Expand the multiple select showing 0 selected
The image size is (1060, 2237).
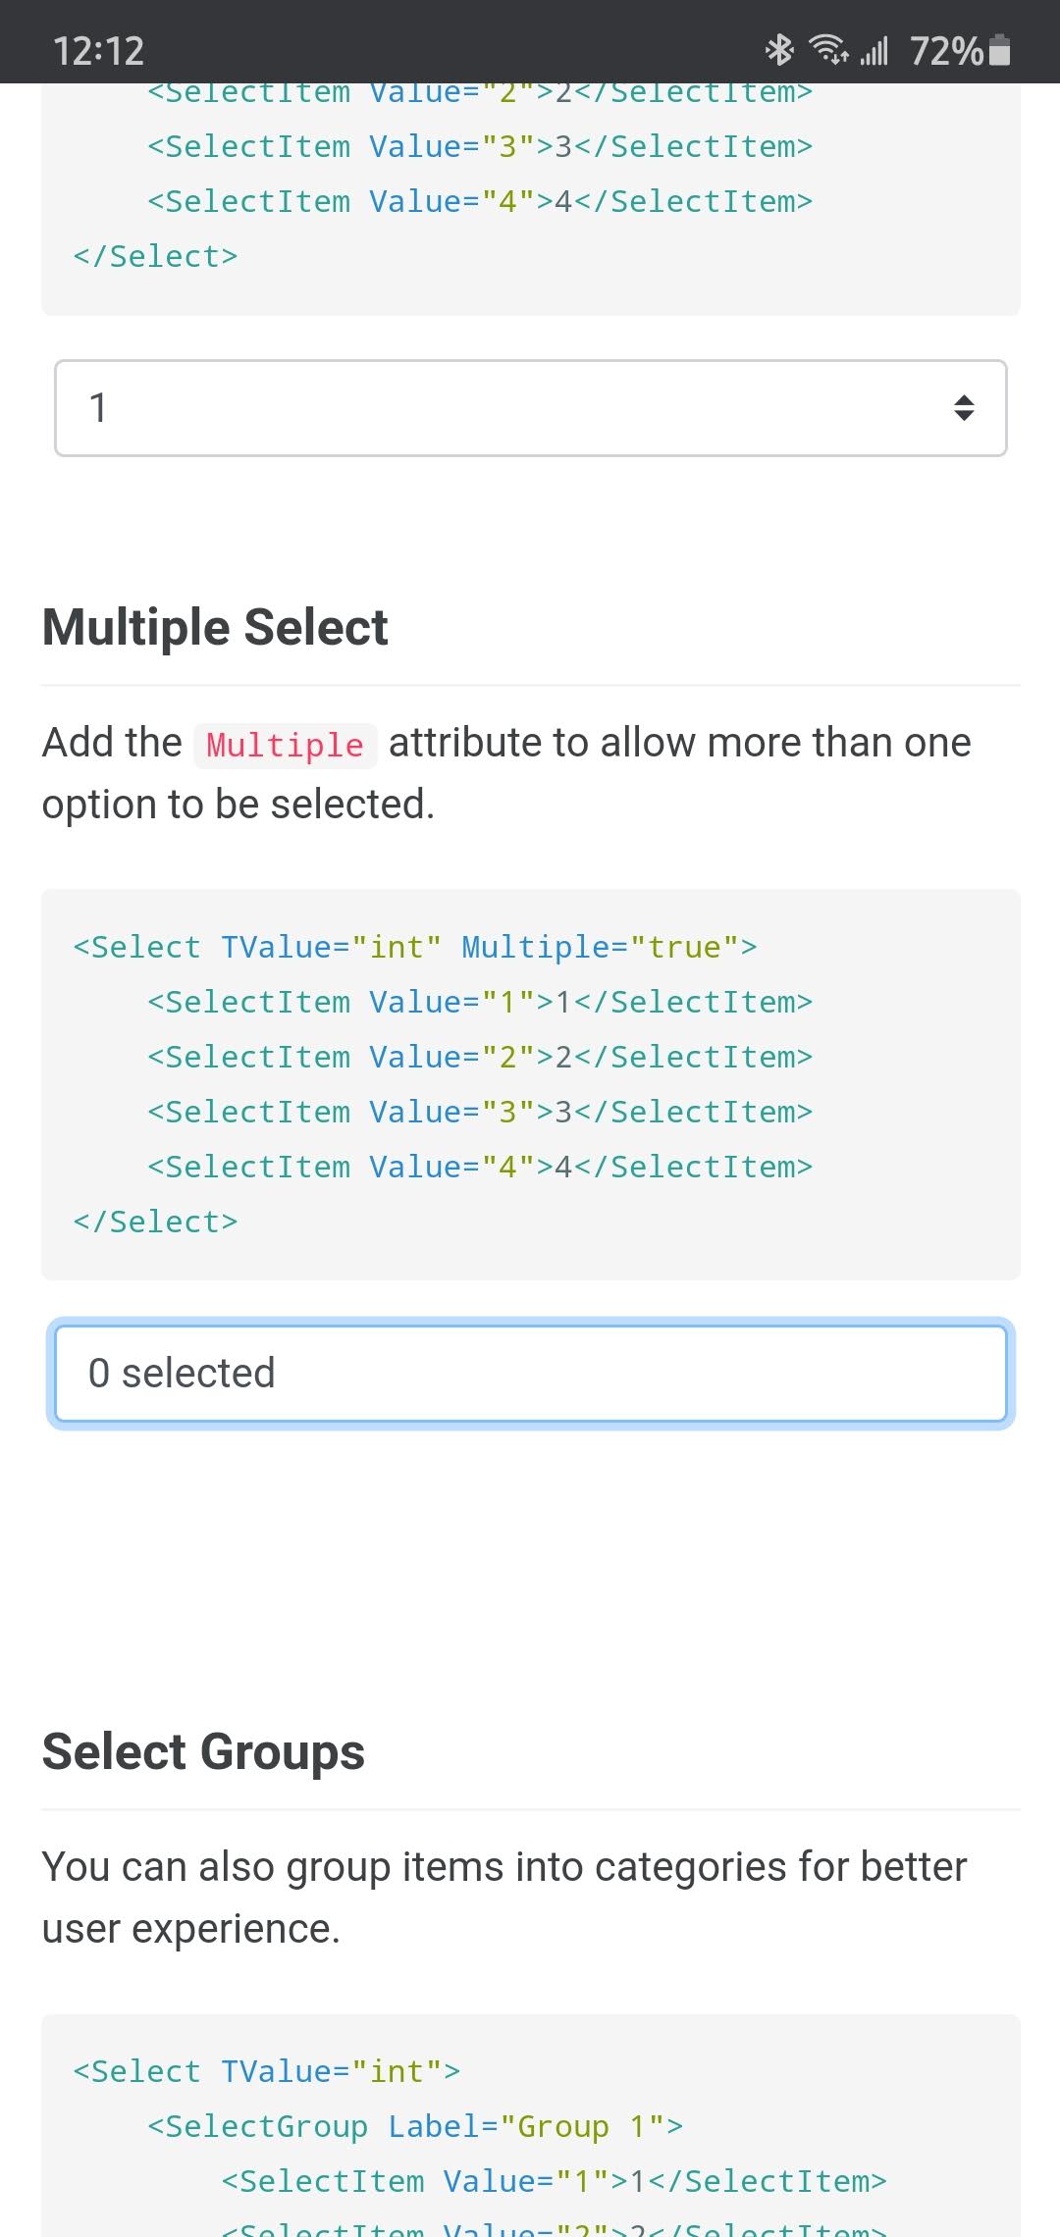530,1373
